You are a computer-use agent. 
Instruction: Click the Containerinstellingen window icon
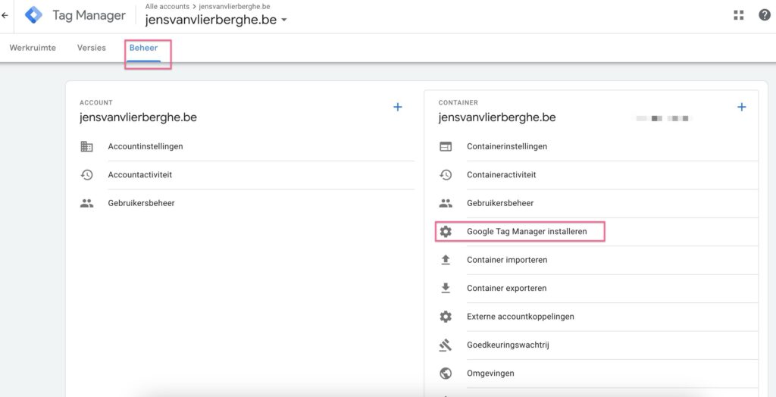446,146
